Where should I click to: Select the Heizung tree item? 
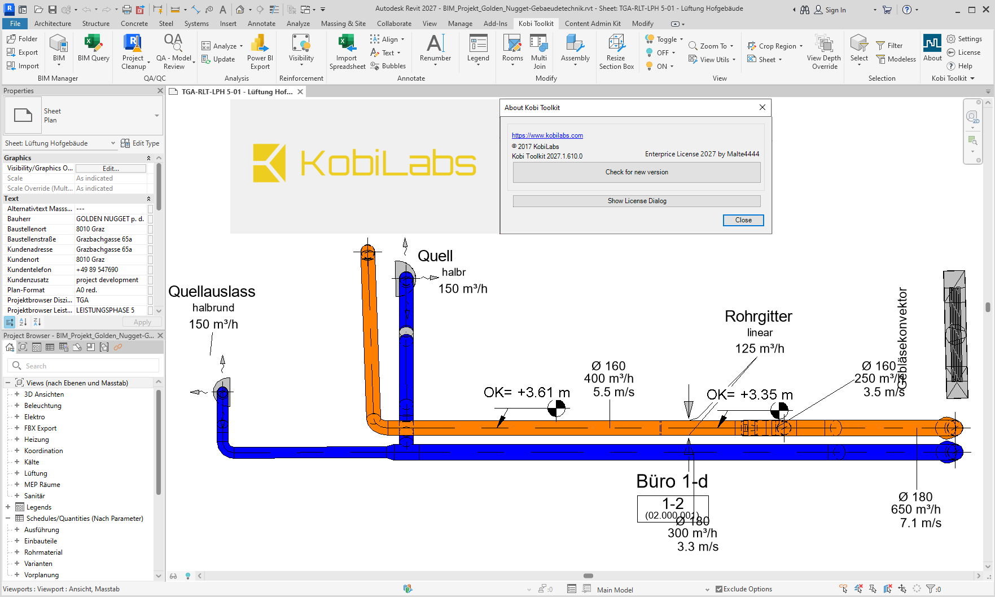click(x=37, y=440)
